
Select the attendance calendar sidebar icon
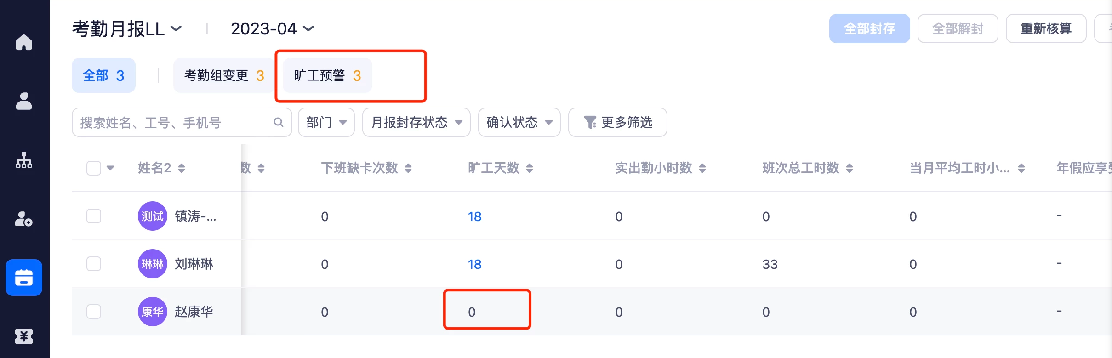coord(24,278)
